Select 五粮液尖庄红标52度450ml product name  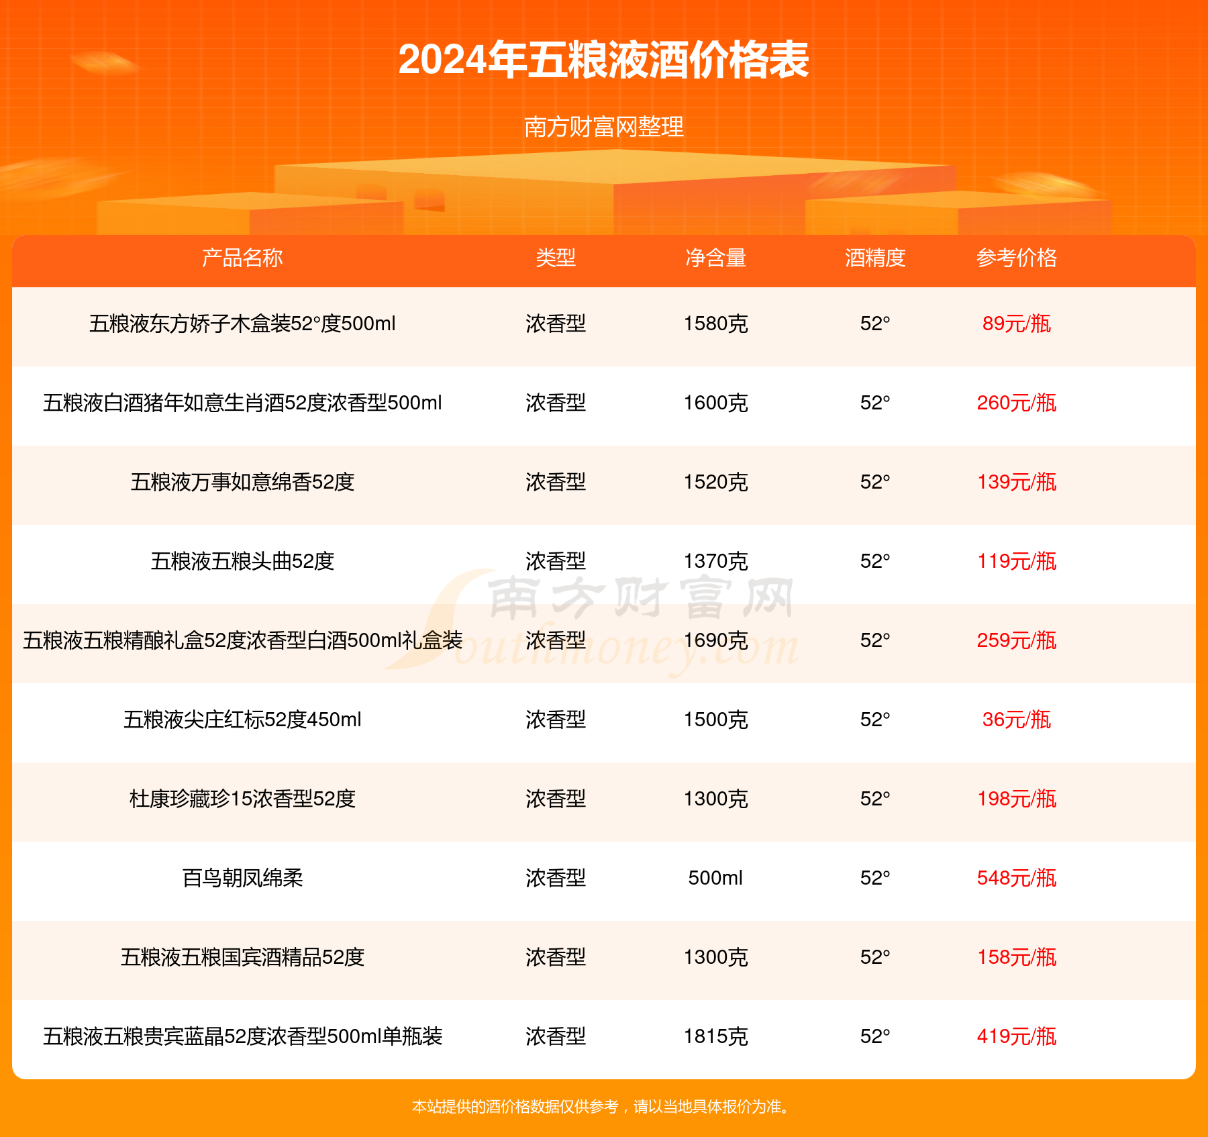pyautogui.click(x=242, y=720)
